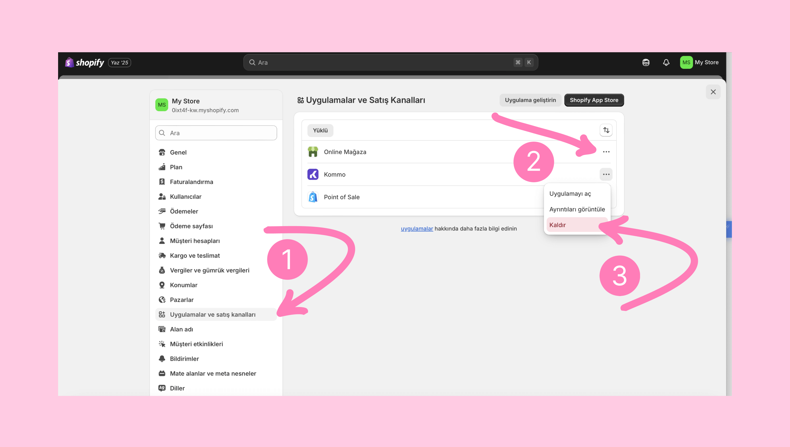The height and width of the screenshot is (447, 790).
Task: Open Mate alanlar ve meta nesneler
Action: [216, 373]
